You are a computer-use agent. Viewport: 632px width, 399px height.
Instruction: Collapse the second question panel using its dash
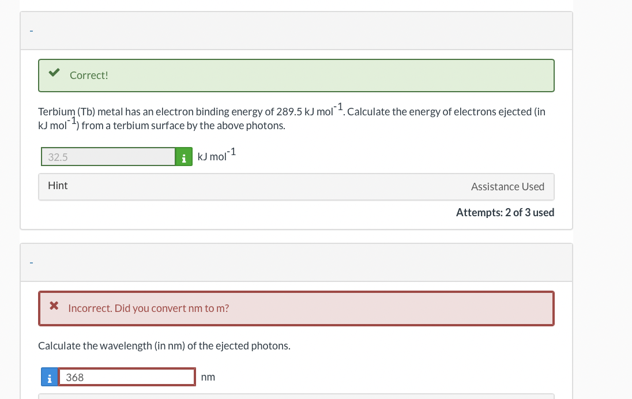32,263
